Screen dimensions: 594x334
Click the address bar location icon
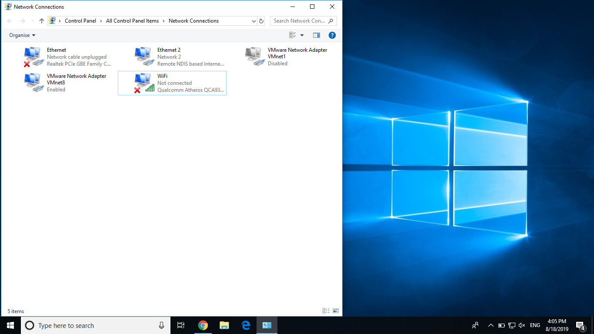coord(52,21)
